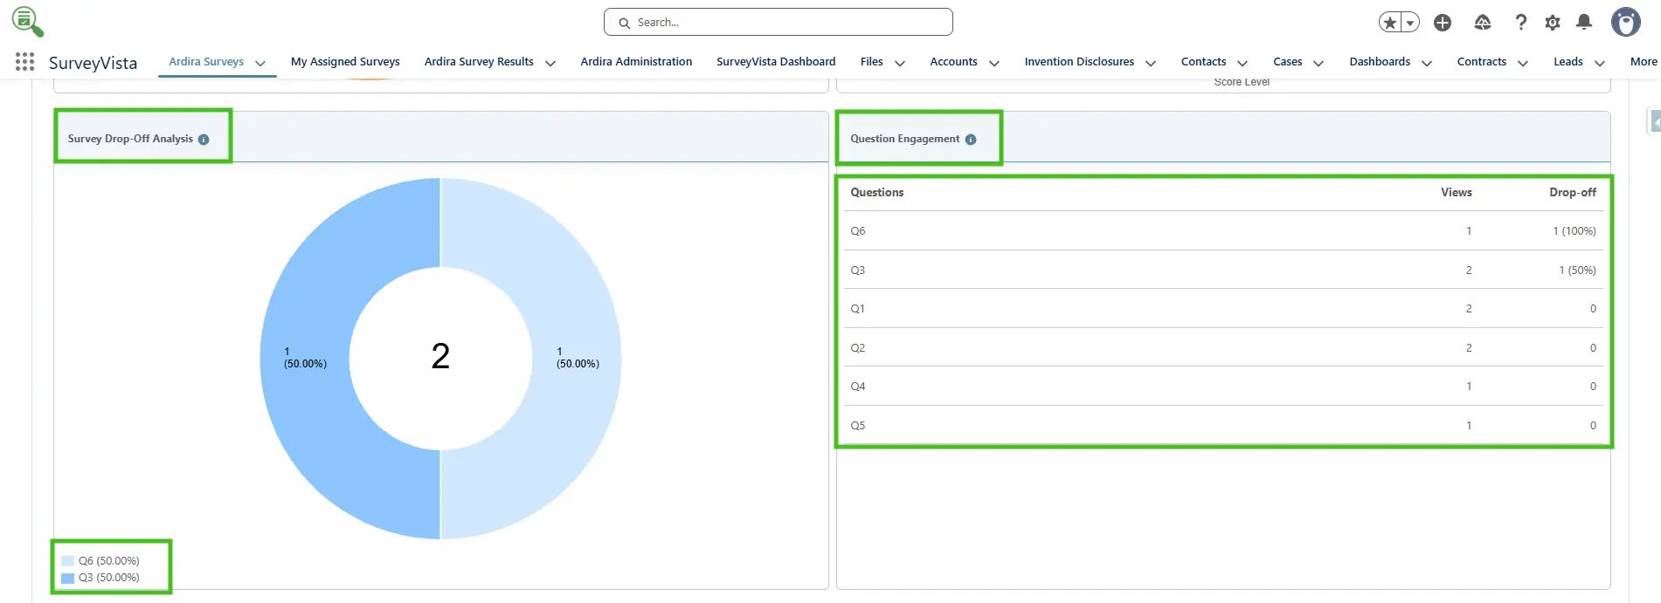The width and height of the screenshot is (1661, 603).
Task: Select the Q5 row in Question Engagement
Action: click(1223, 426)
